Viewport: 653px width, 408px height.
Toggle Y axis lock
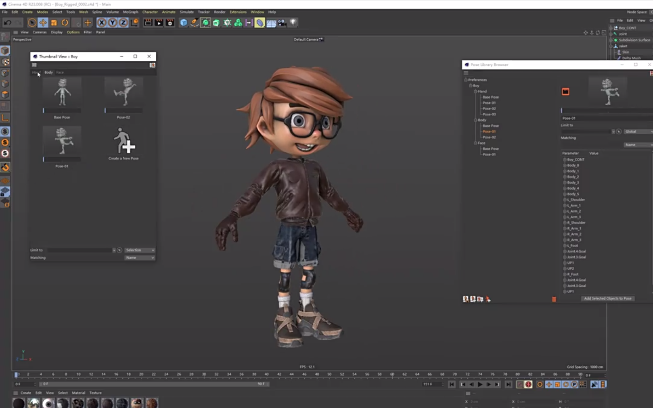[113, 23]
